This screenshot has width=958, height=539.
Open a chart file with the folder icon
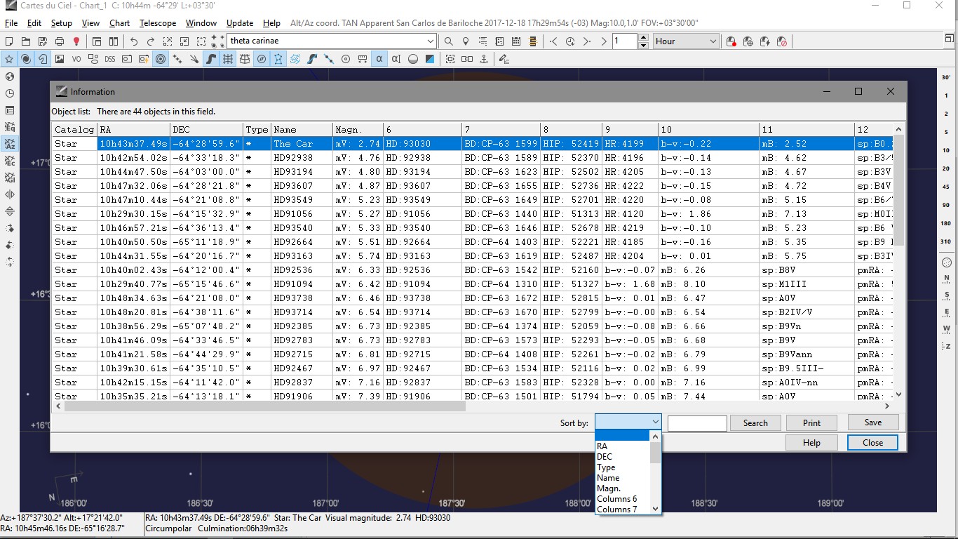click(26, 41)
